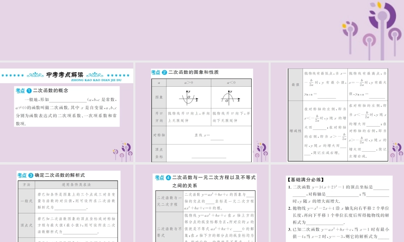Click the ZHONG KAO KAO DIAN JIE DU subtitle

click(x=97, y=80)
